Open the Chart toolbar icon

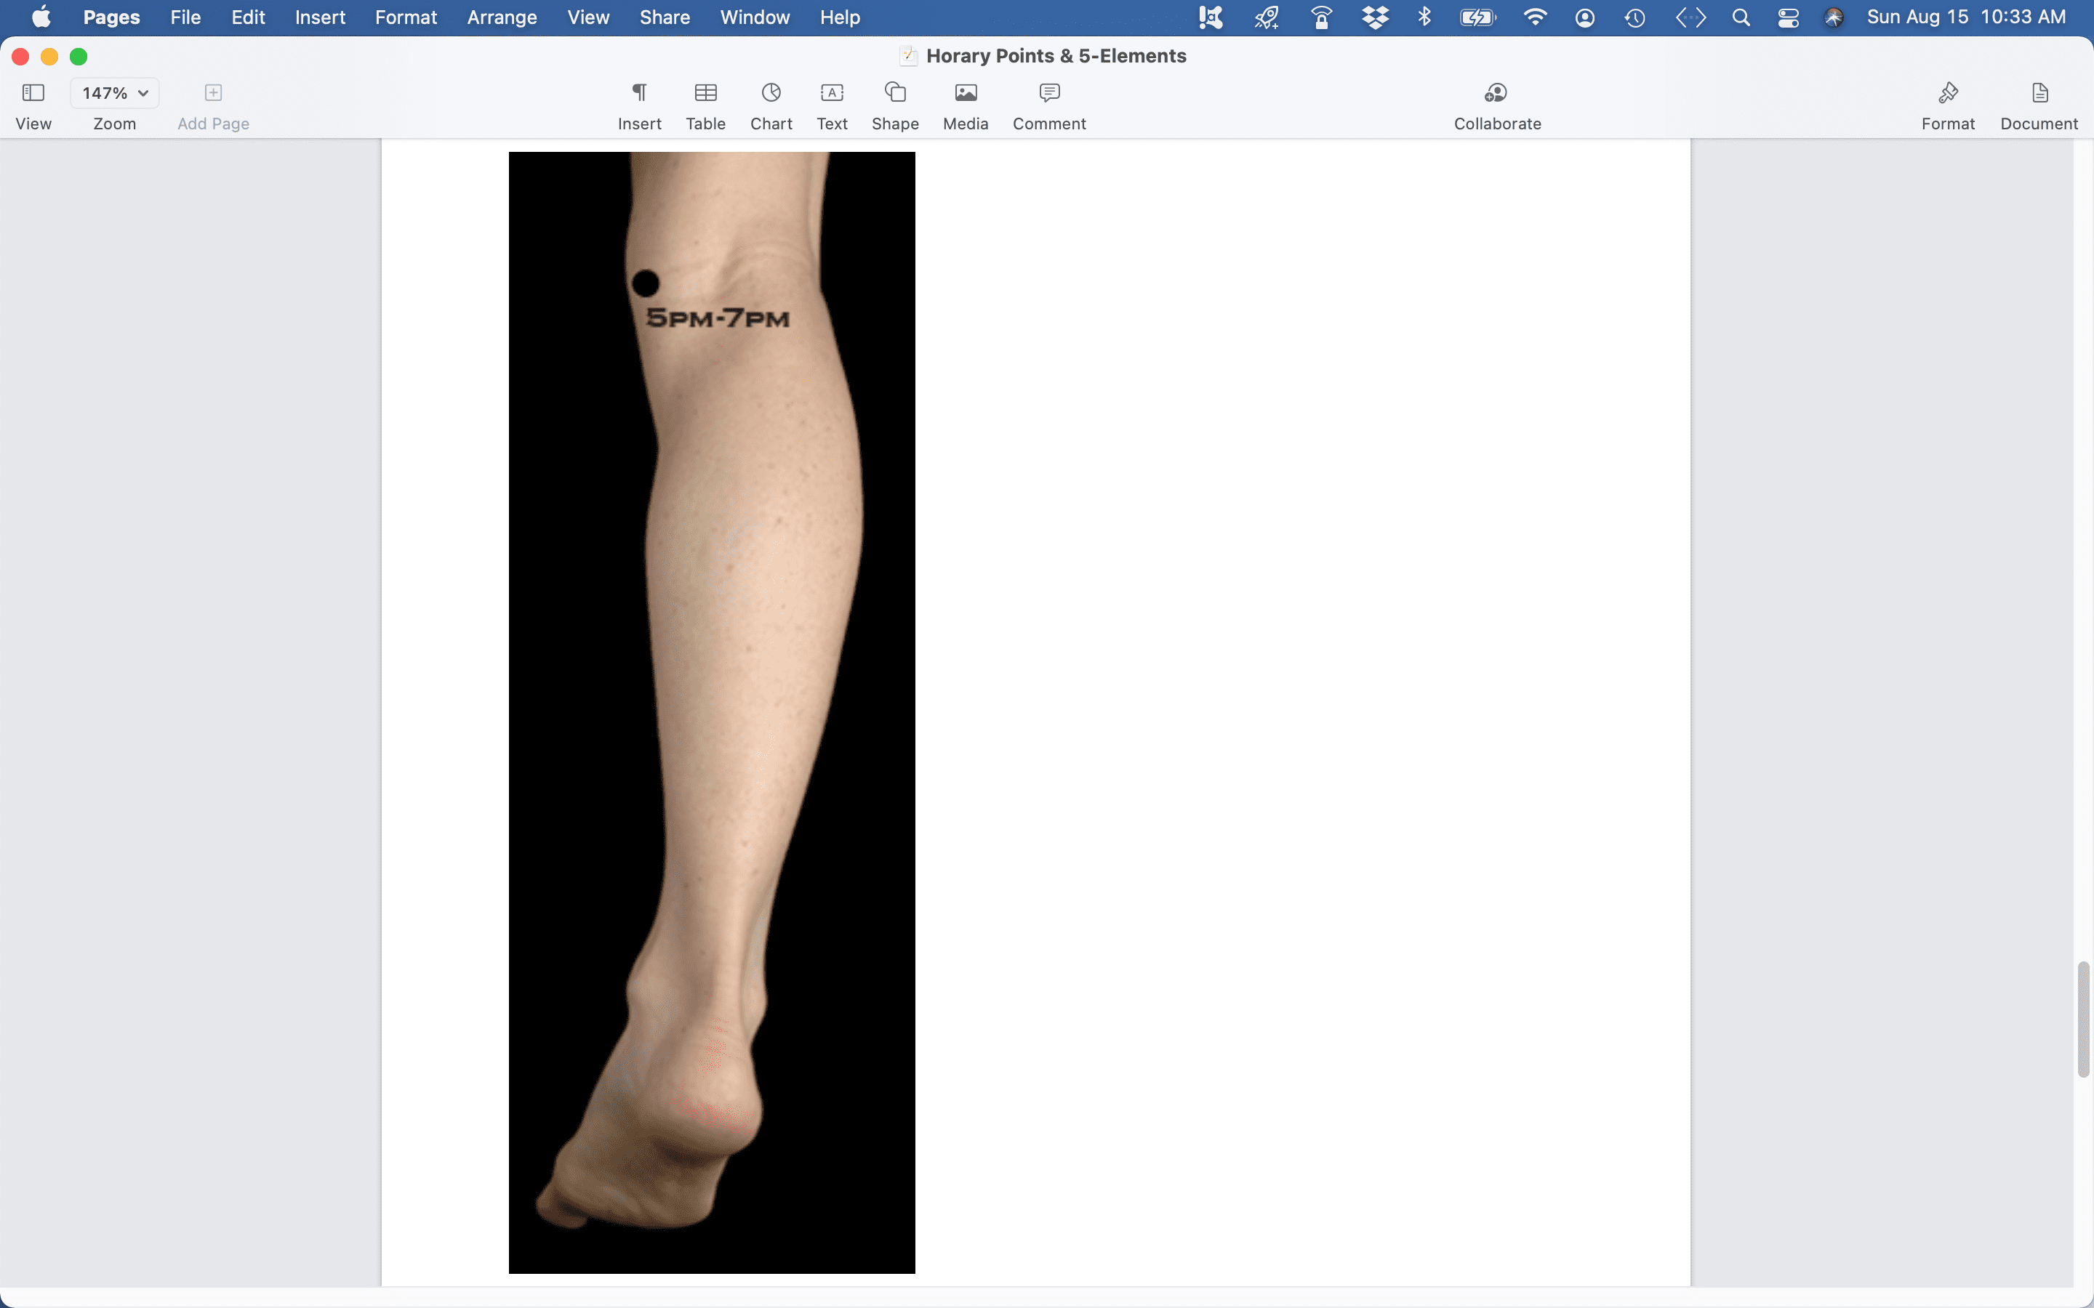pyautogui.click(x=771, y=92)
